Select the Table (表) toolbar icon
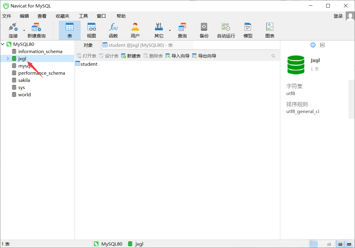This screenshot has width=355, height=248. point(70,30)
